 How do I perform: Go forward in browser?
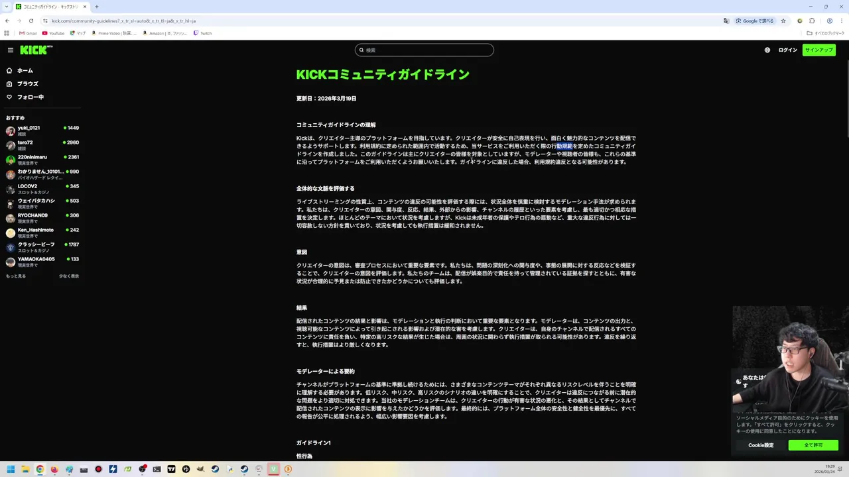pyautogui.click(x=19, y=21)
